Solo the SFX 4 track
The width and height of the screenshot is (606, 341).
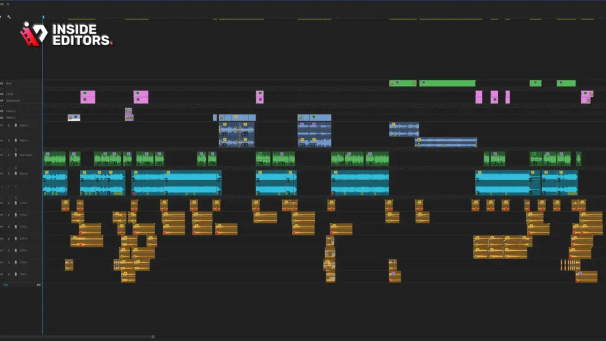[x=8, y=239]
